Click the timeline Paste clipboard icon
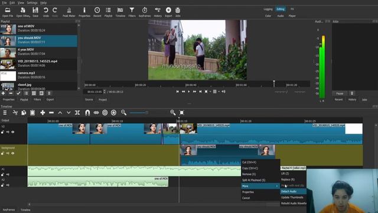This screenshot has height=213, width=378. pos(32,112)
